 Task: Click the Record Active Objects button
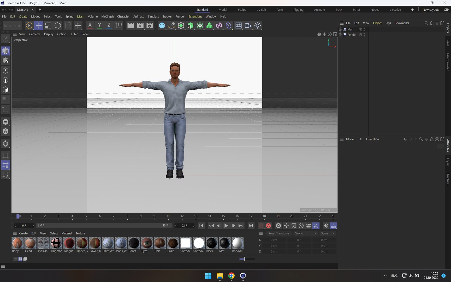pos(261,226)
